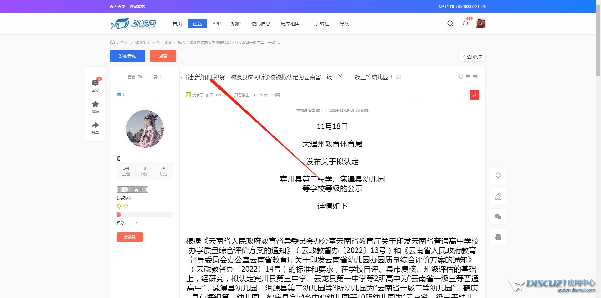Click the printer icon beside the post title
Viewport: 601px width, 298px height.
click(x=460, y=76)
